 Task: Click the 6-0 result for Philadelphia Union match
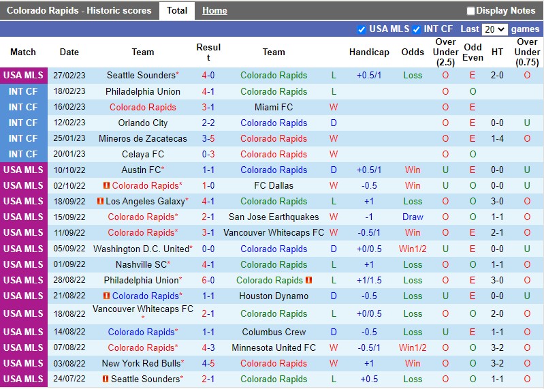(208, 280)
